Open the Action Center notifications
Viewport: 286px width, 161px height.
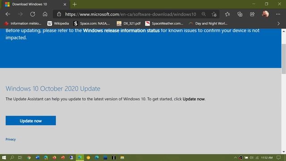point(278,157)
